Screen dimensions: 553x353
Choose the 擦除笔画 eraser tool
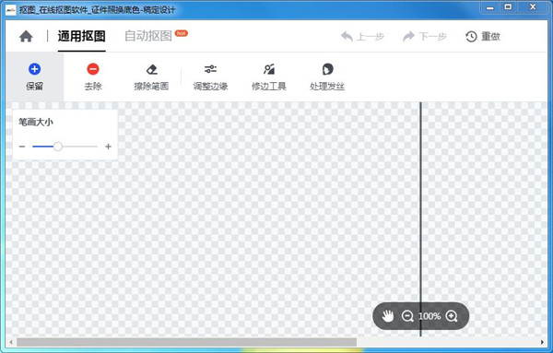coord(151,76)
